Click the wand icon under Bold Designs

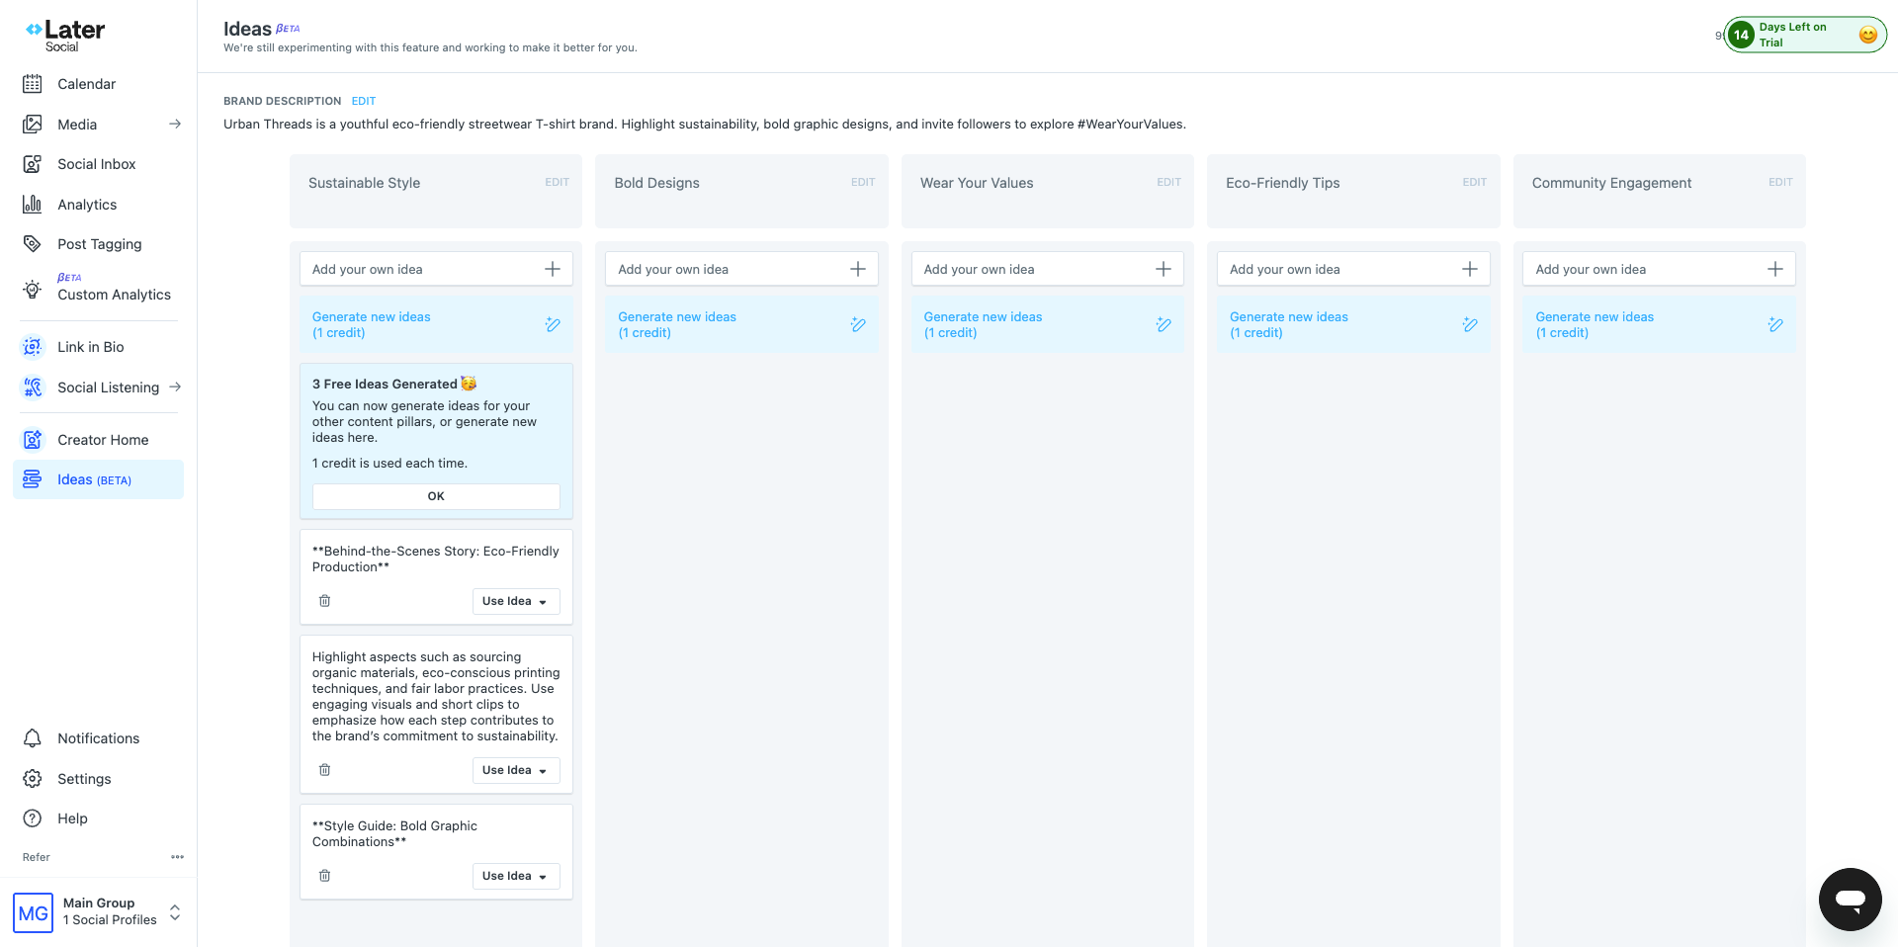coord(858,324)
